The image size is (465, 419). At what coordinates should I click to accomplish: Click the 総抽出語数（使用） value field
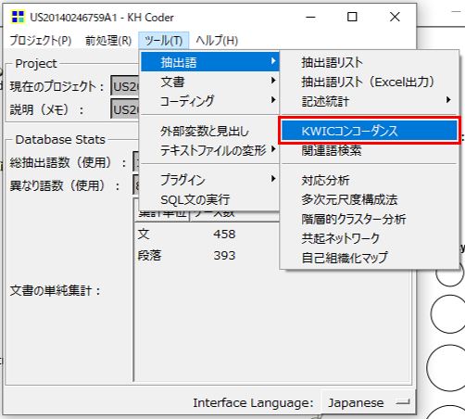[136, 161]
